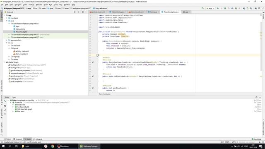The image size is (265, 149).
Task: Open the app run configuration dropdown
Action: pos(210,8)
